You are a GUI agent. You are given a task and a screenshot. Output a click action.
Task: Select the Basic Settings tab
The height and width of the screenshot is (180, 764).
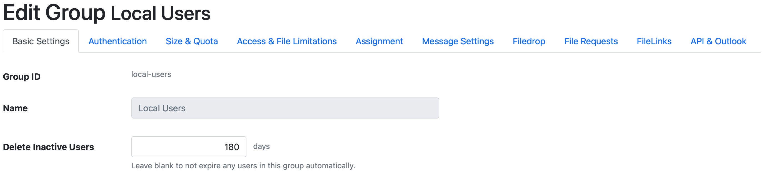point(41,41)
